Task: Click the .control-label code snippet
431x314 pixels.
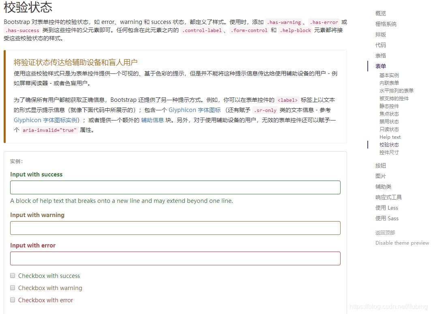Action: pos(202,30)
